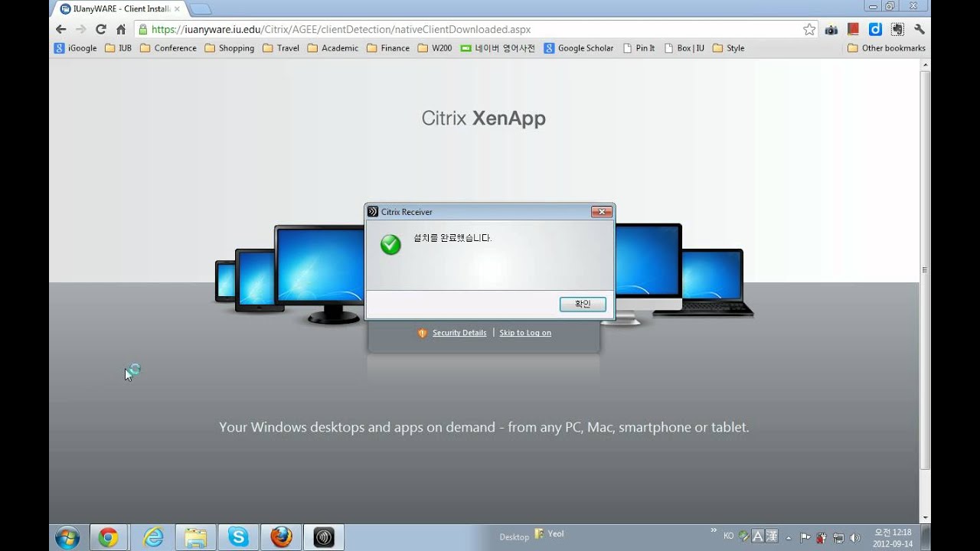Click the Skip to Log on link
Screen dimensions: 980x551
[x=525, y=333]
